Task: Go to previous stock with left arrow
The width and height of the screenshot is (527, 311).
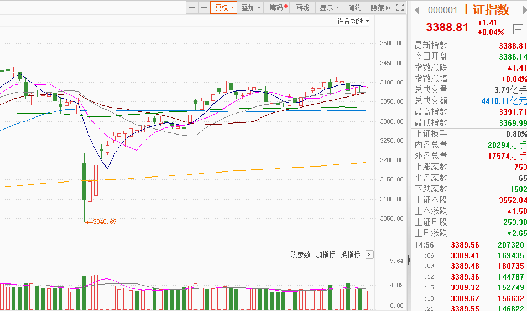Action: click(x=418, y=10)
